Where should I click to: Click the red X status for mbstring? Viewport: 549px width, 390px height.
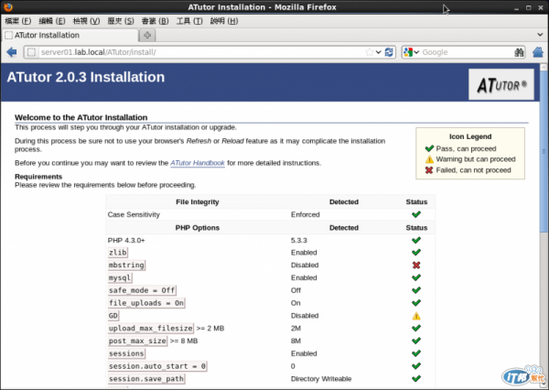[416, 265]
